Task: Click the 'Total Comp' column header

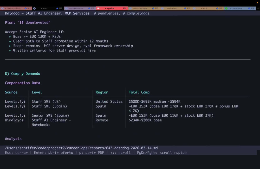Action: (x=139, y=92)
